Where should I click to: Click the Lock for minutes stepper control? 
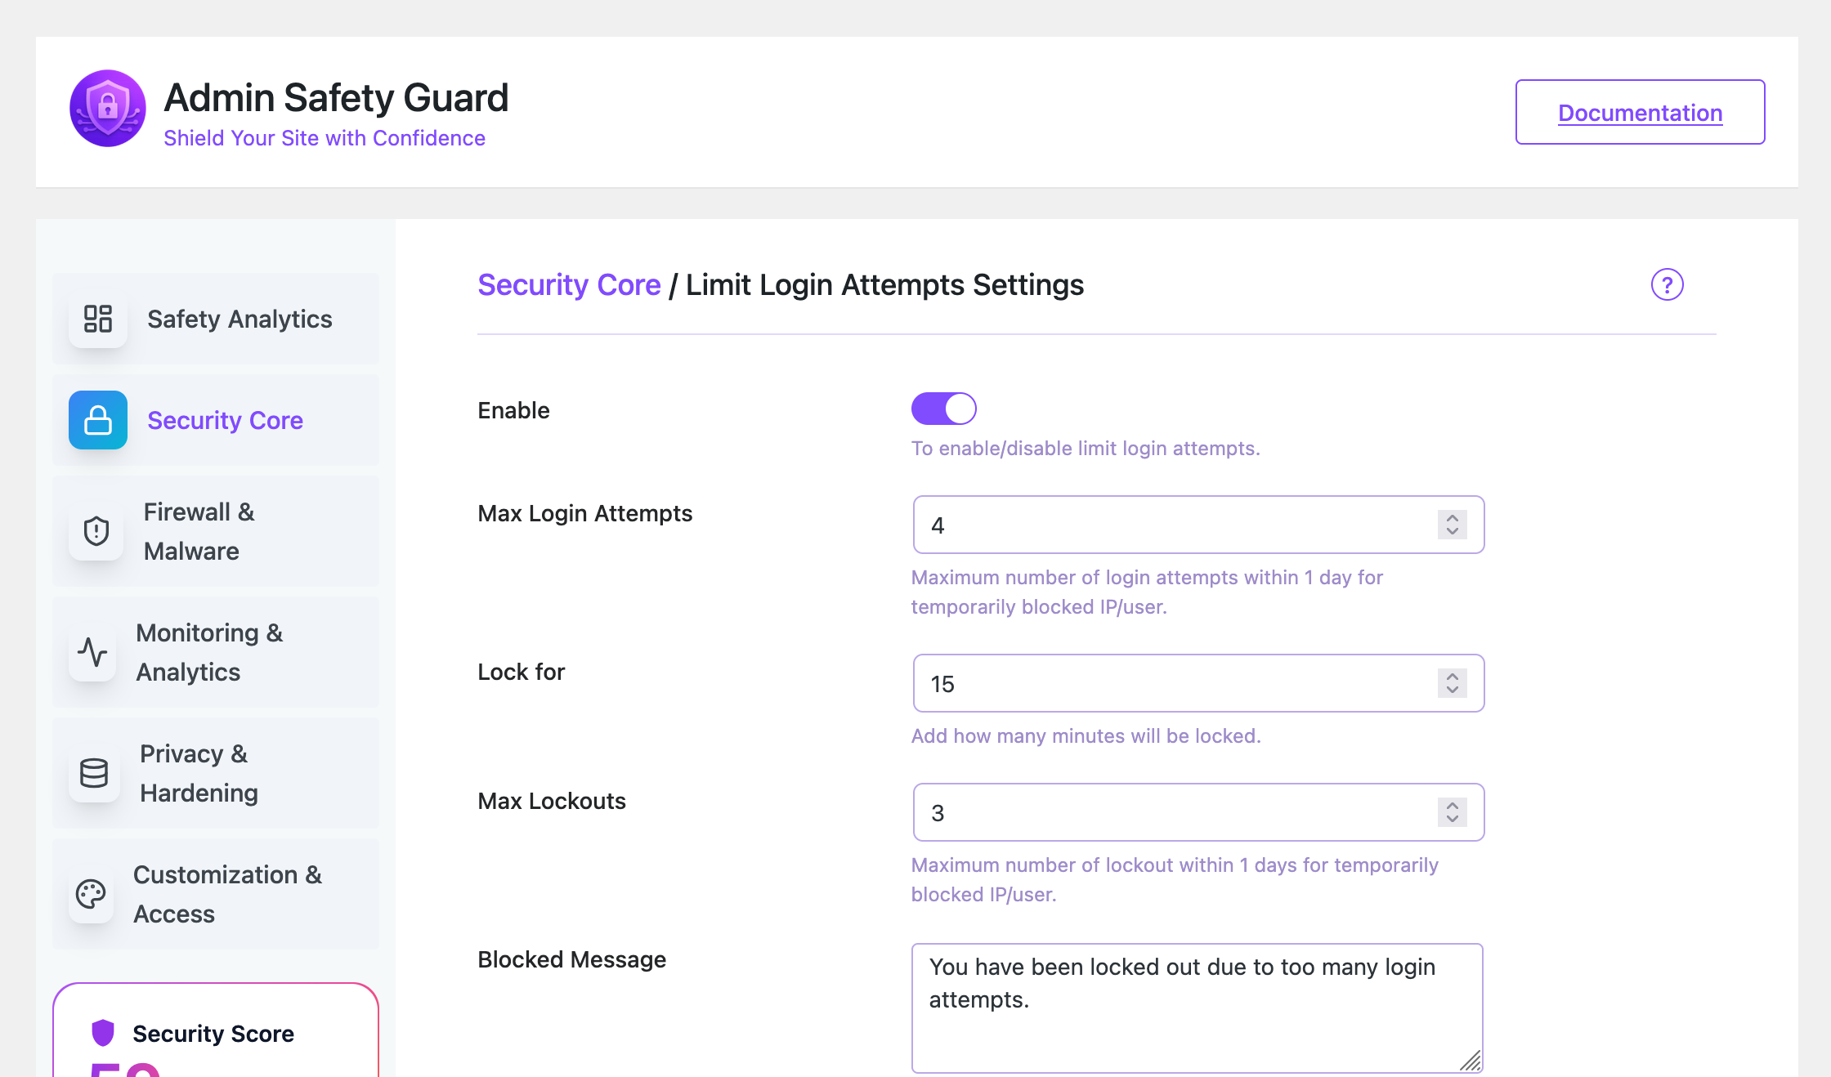point(1452,683)
